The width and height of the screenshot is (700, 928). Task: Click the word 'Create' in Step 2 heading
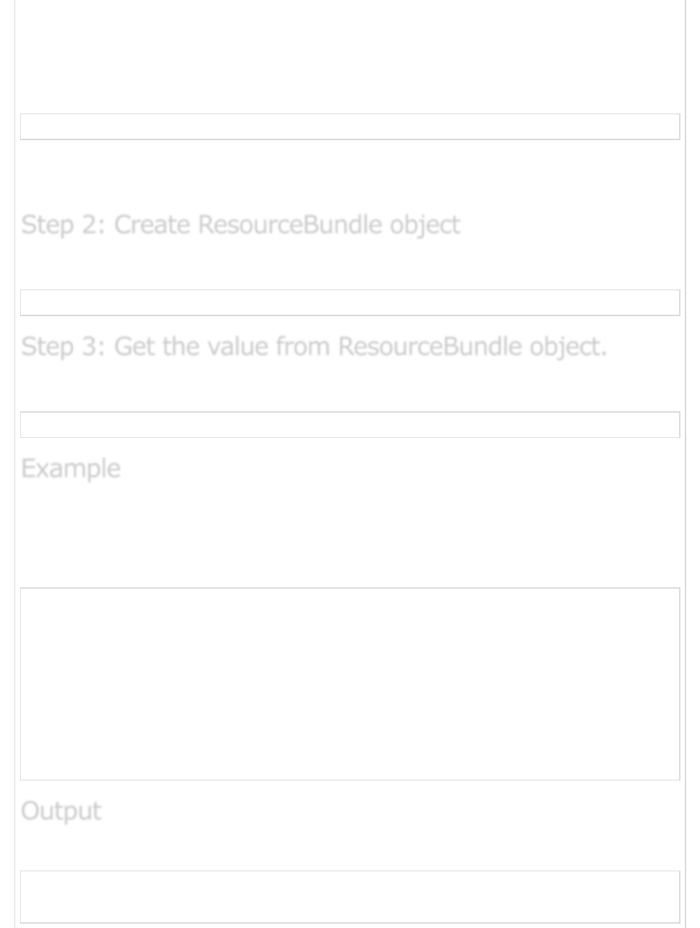[x=152, y=225]
